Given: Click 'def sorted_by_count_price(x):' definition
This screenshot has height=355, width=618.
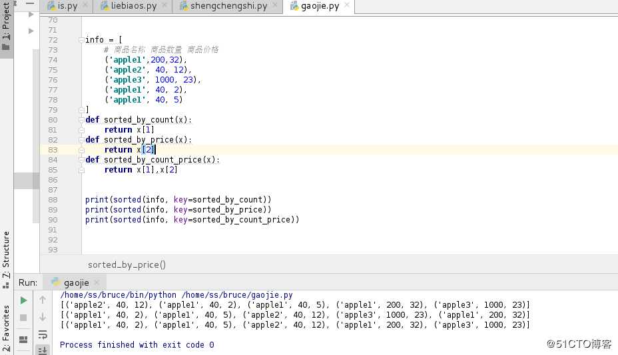Looking at the screenshot, I should (153, 160).
